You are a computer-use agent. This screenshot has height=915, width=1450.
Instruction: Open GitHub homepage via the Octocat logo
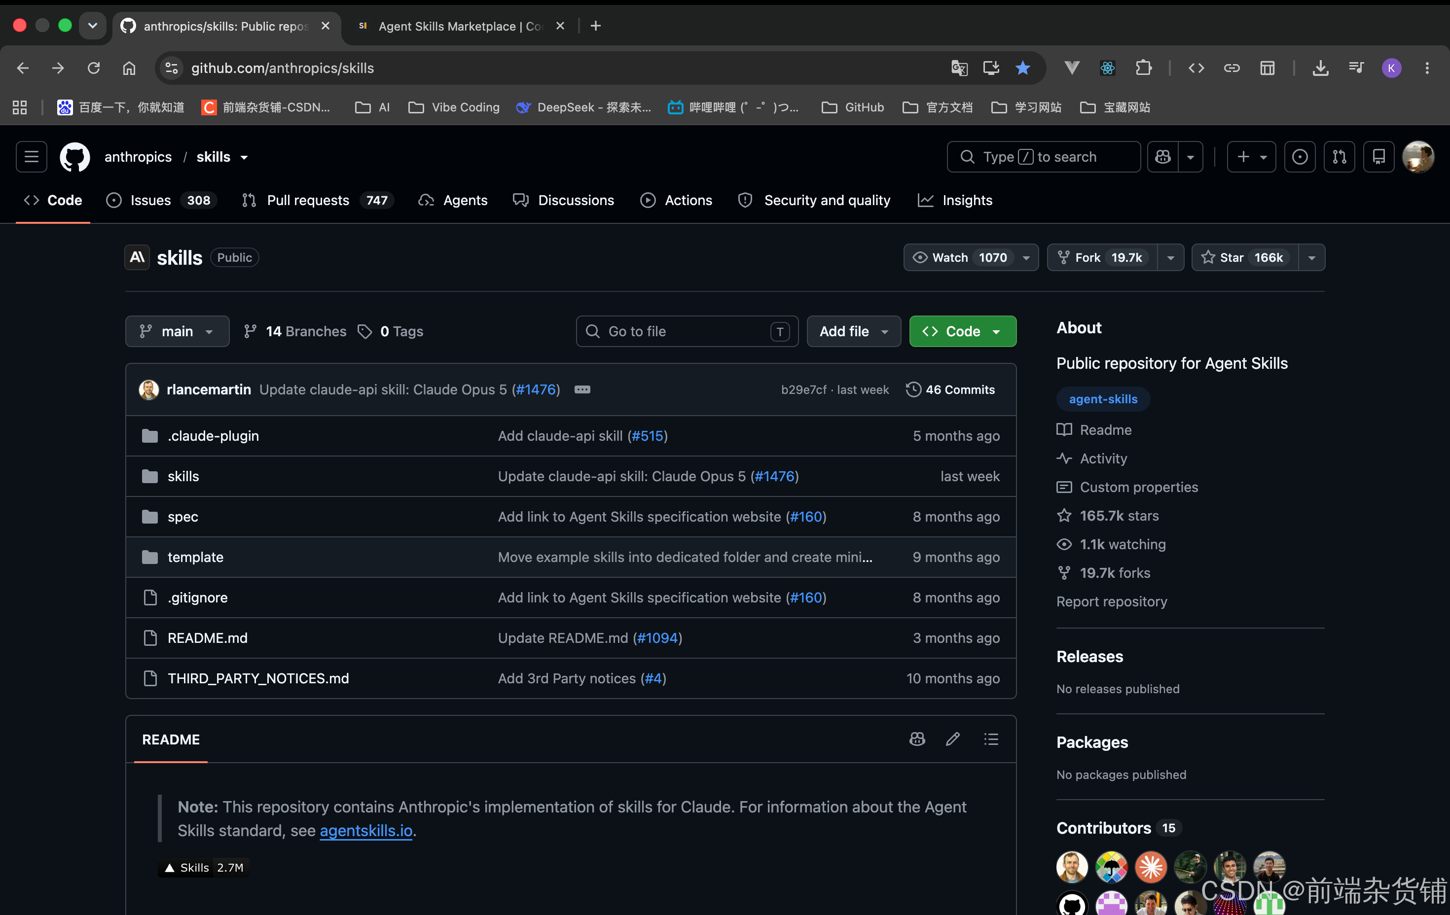pos(74,156)
